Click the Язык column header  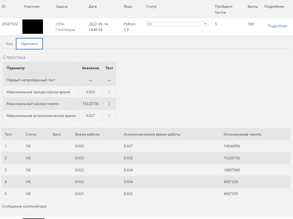pyautogui.click(x=128, y=6)
